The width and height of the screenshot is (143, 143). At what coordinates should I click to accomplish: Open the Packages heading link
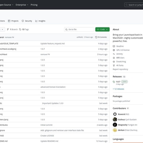(x=117, y=96)
